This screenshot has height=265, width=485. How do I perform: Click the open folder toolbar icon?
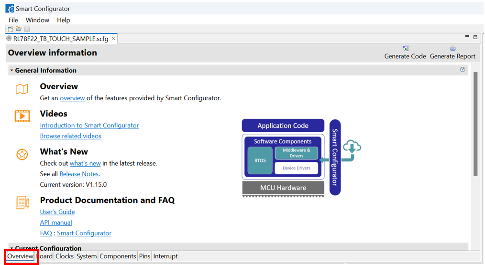click(19, 29)
